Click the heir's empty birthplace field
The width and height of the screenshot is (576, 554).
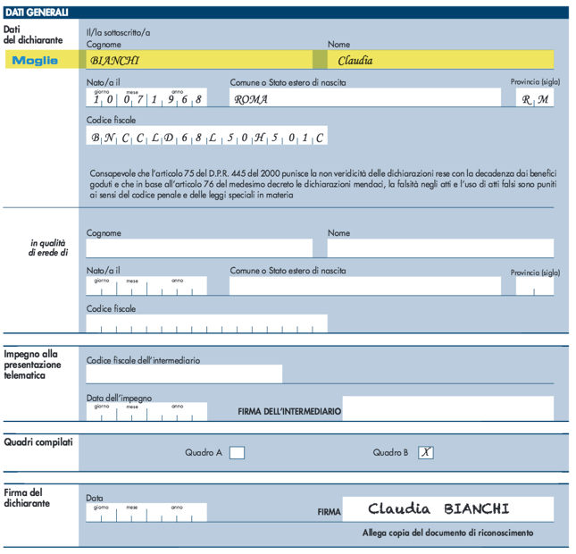coord(364,286)
